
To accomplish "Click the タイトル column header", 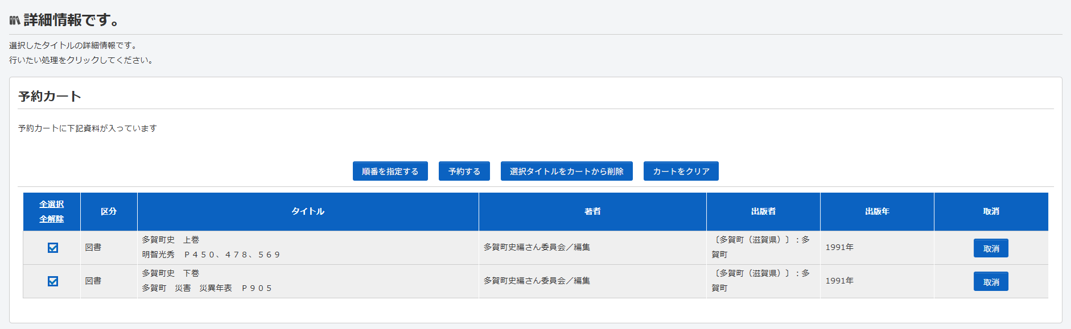I will pyautogui.click(x=307, y=211).
